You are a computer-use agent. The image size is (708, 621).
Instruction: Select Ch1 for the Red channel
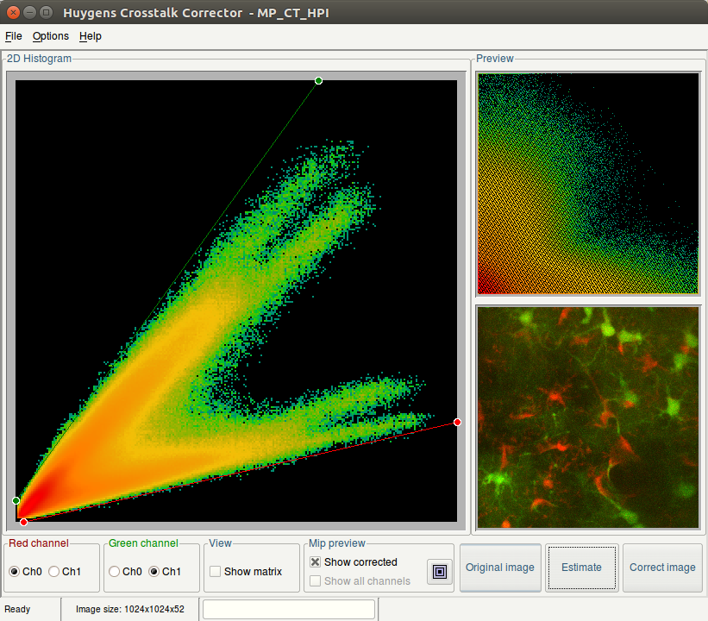[x=54, y=571]
